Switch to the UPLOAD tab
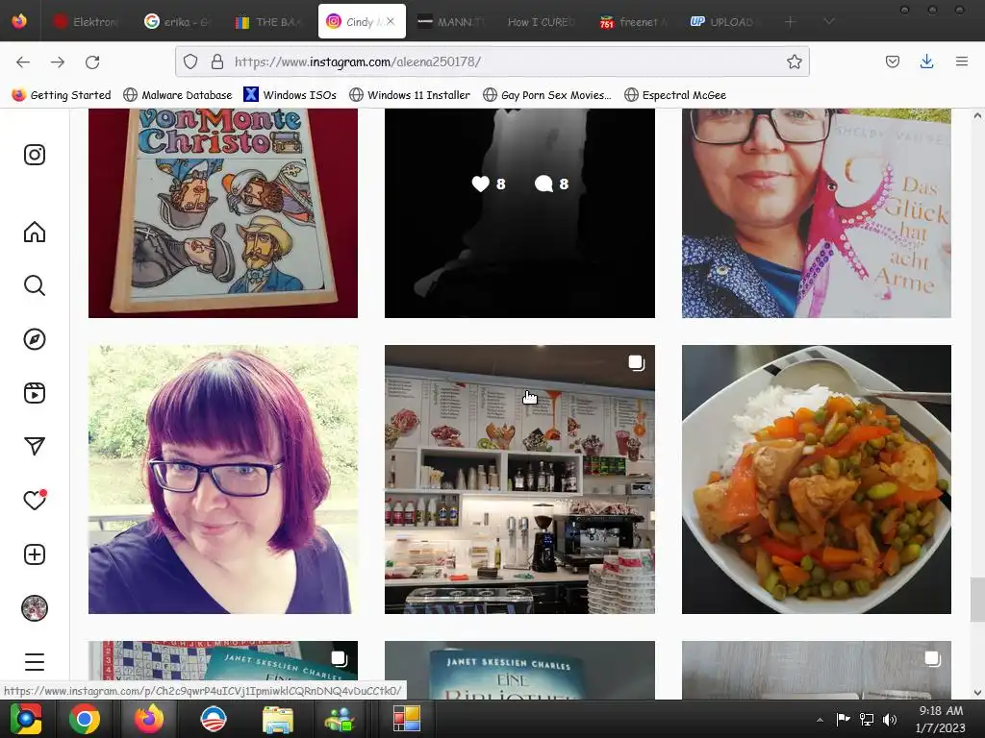The image size is (985, 738). coord(723,22)
